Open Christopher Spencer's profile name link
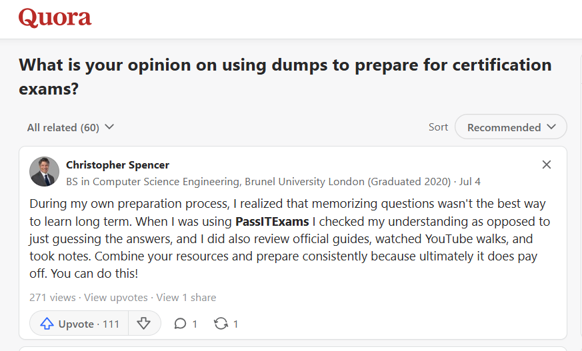Viewport: 582px width, 351px height. (x=117, y=165)
